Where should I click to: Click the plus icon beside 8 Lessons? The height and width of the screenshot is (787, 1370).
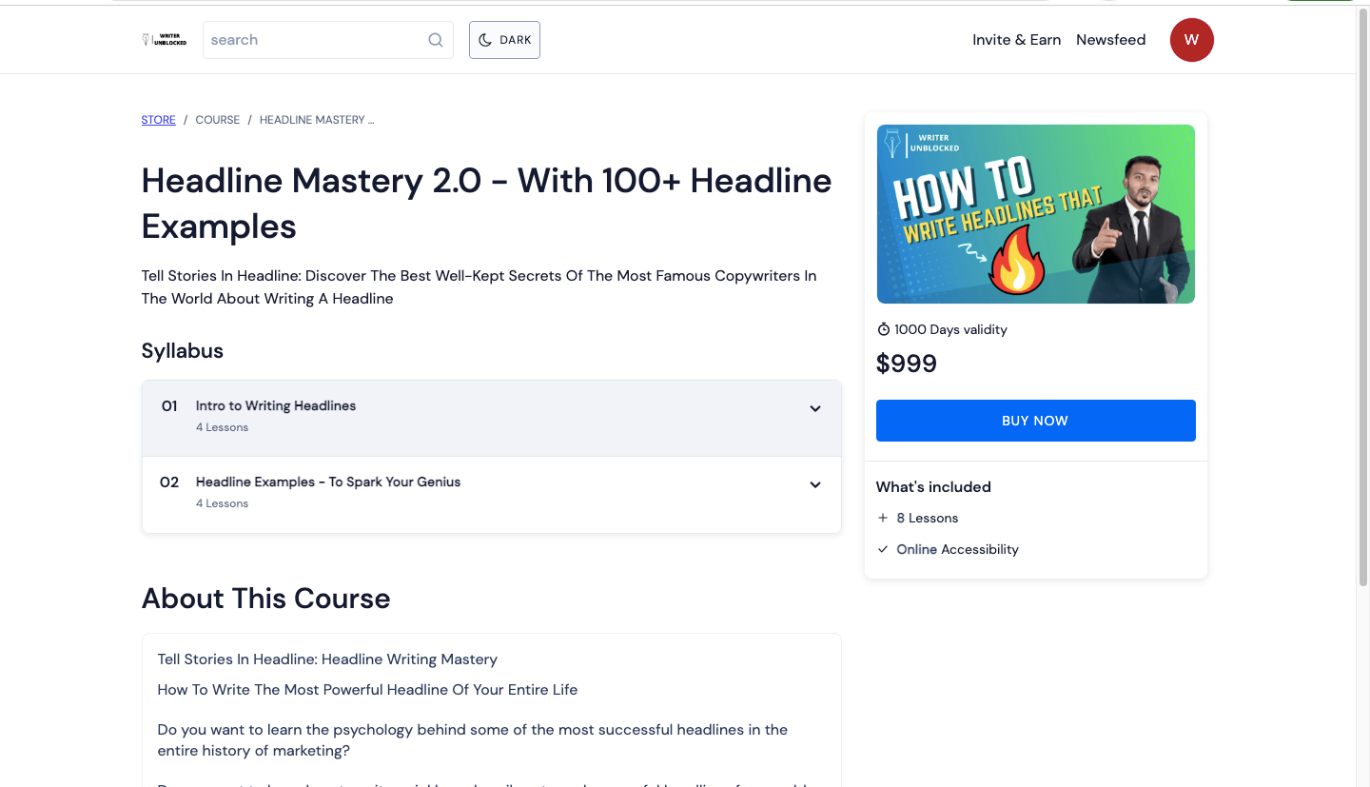(883, 518)
